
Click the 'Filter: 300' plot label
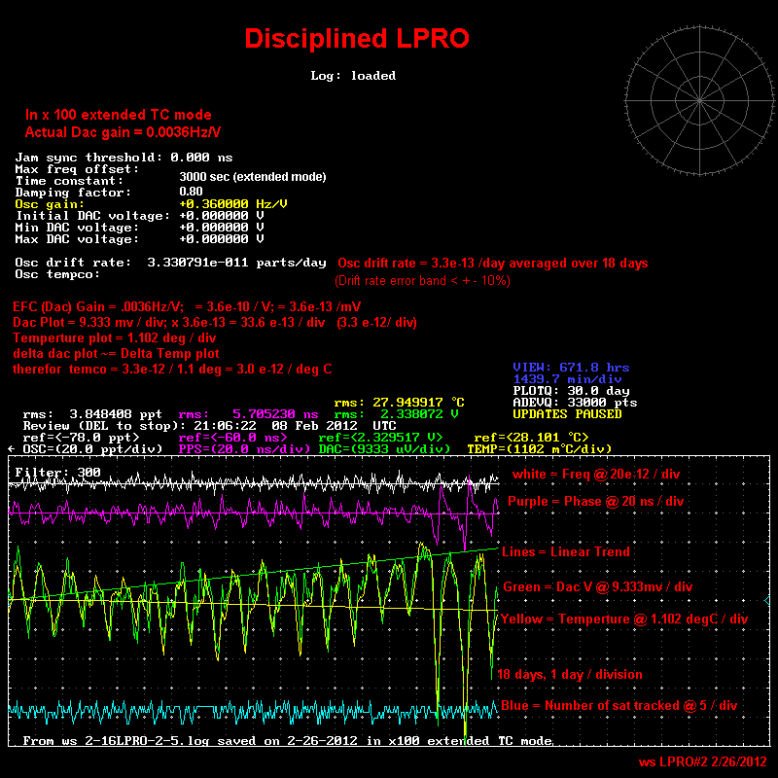coord(57,473)
